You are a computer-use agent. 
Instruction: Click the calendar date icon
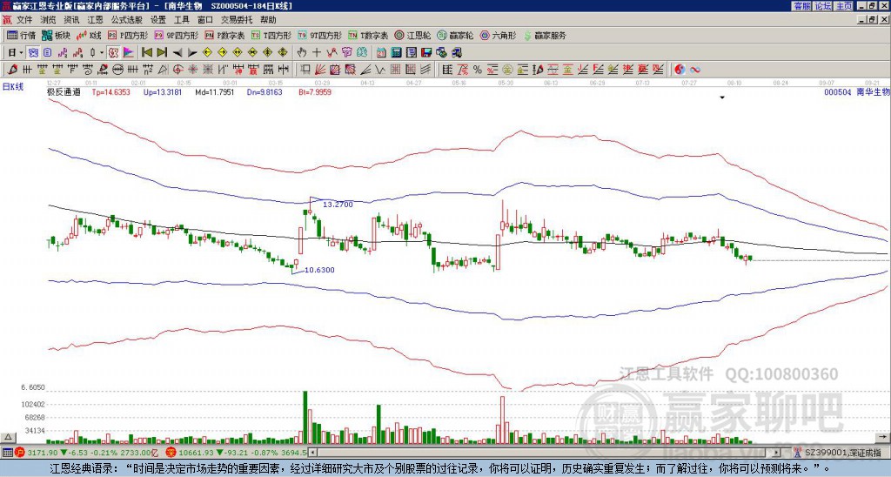click(x=381, y=52)
